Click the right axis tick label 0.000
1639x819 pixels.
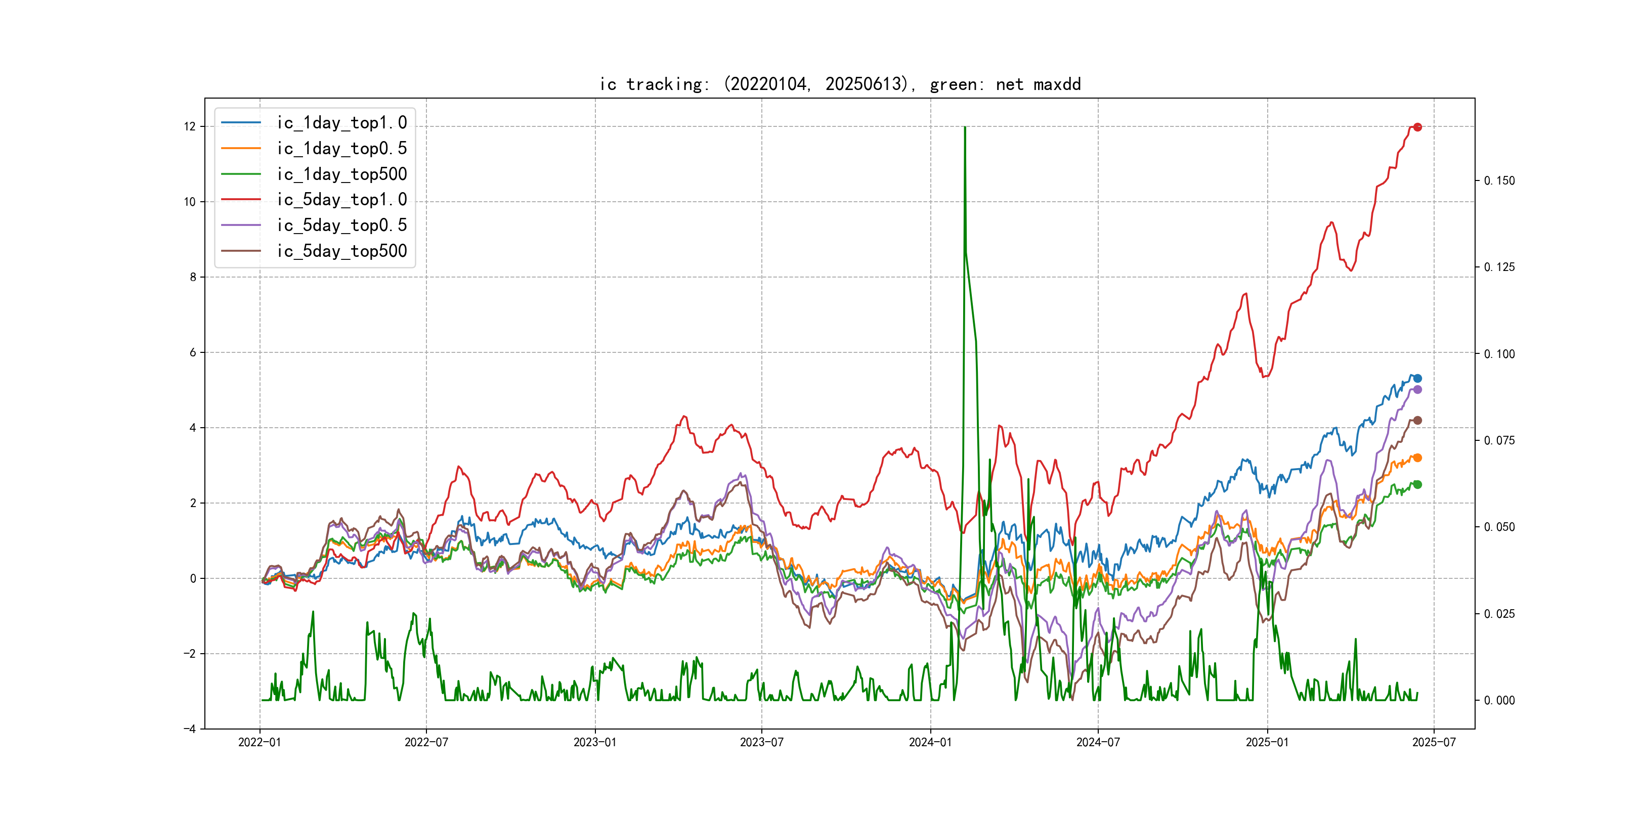pos(1499,700)
